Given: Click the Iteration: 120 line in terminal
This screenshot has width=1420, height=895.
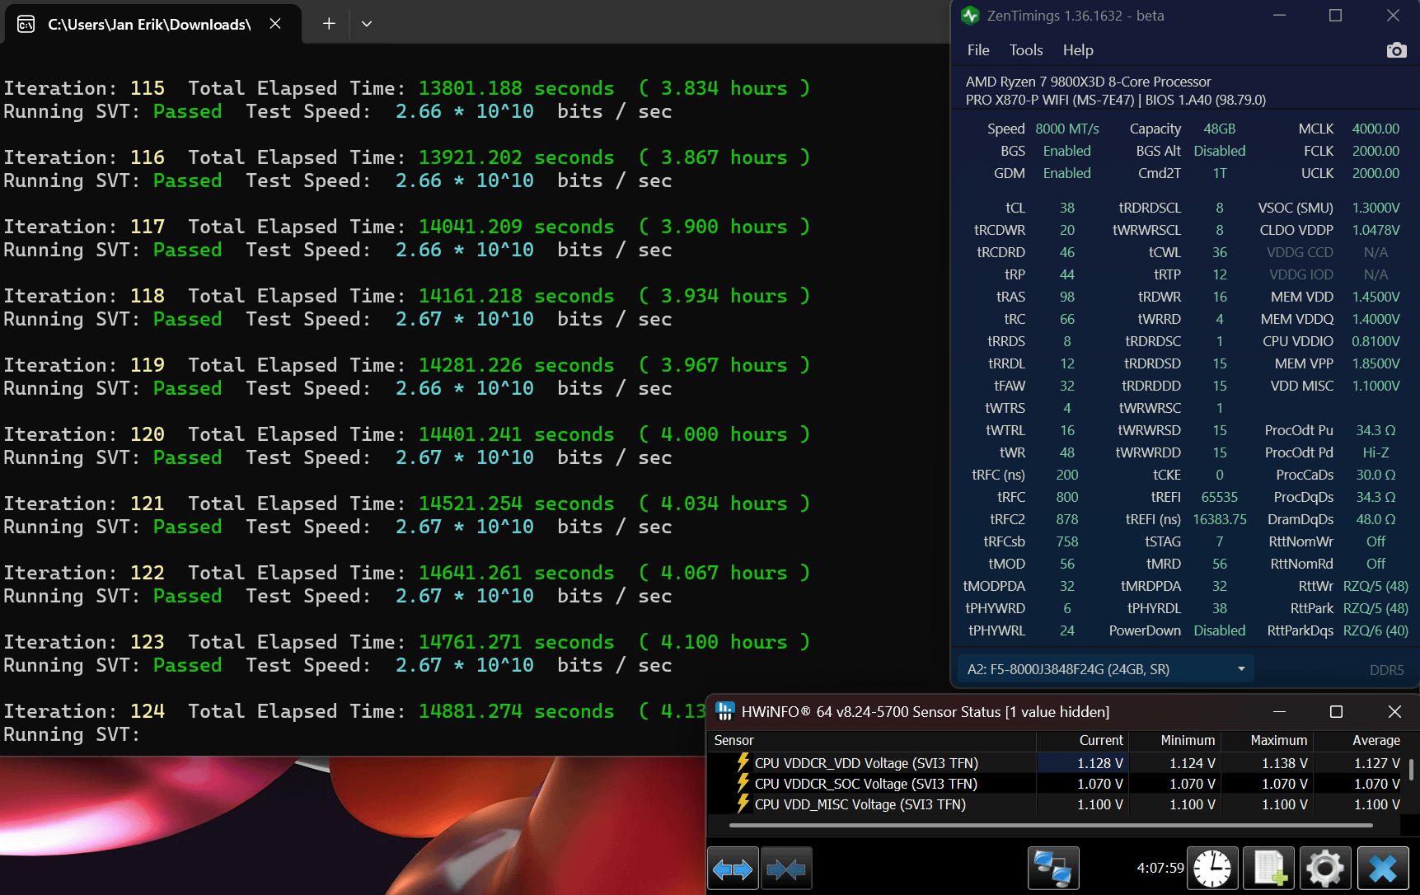Looking at the screenshot, I should [407, 434].
